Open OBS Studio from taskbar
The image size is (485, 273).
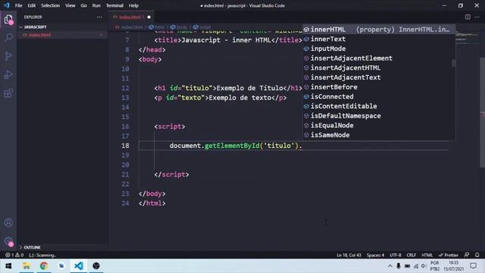[x=96, y=266]
